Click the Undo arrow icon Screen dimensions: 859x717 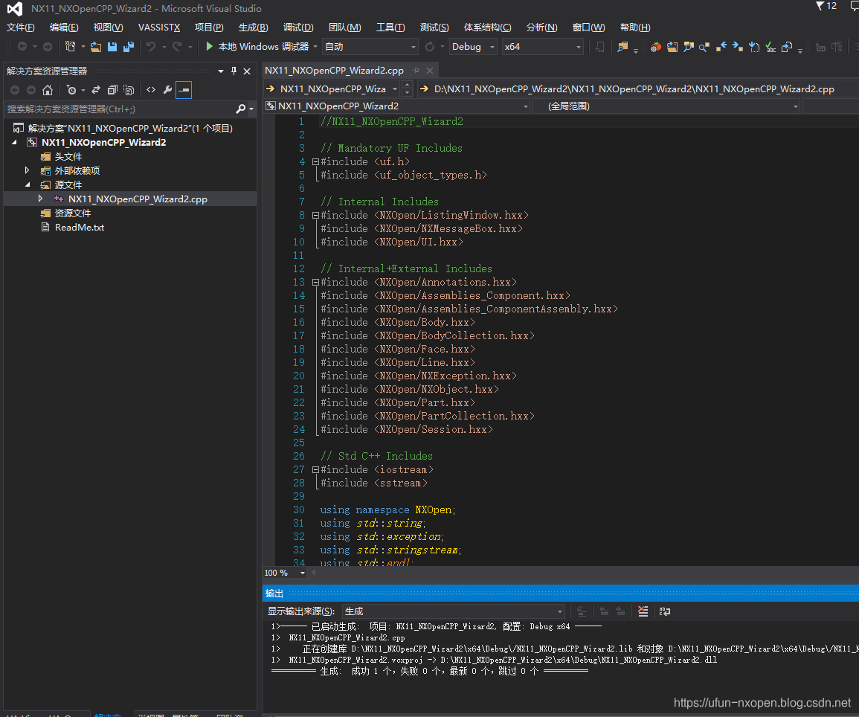coord(151,47)
